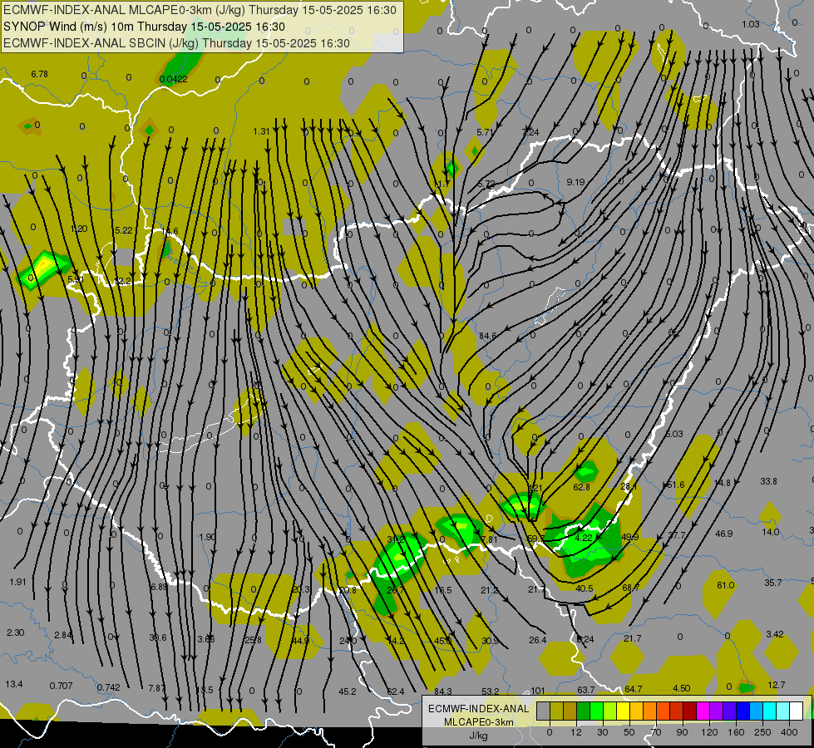Viewport: 814px width, 748px height.
Task: Click the map value '6.78'
Action: tap(39, 74)
